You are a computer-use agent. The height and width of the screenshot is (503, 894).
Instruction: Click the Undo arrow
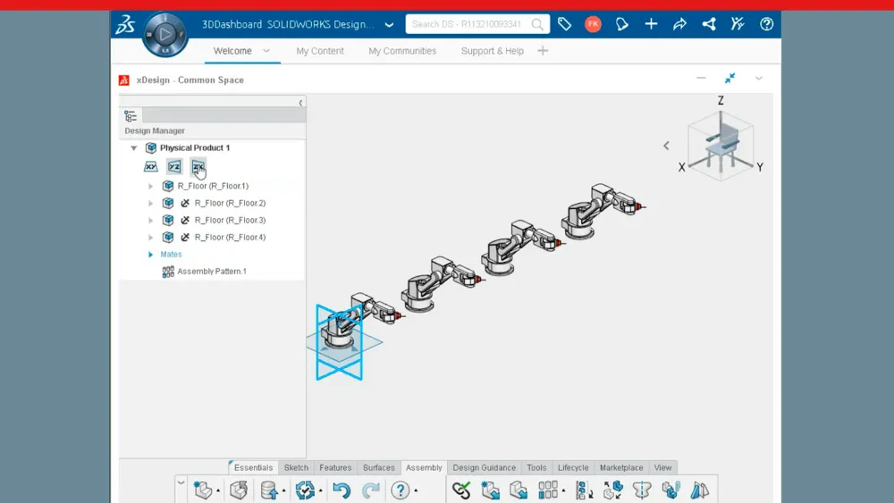pos(342,490)
